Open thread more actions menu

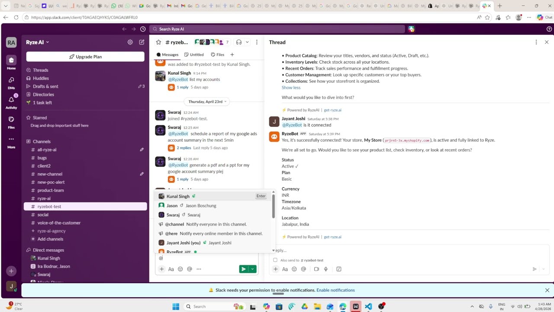click(536, 42)
